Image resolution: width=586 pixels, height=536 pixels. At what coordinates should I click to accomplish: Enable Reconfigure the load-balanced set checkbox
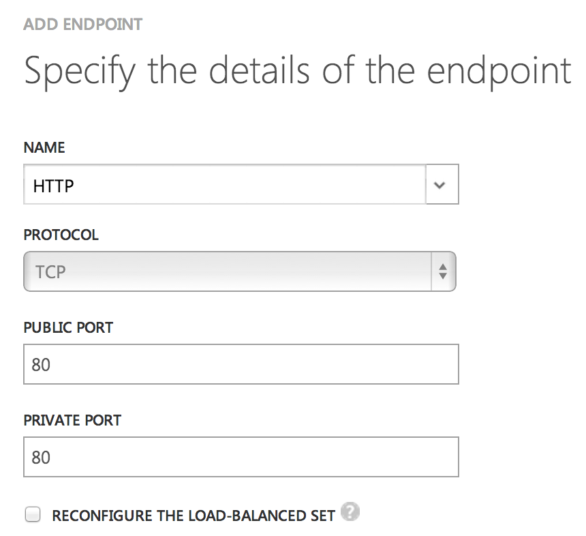pyautogui.click(x=33, y=515)
